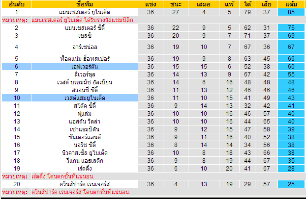Select highlighted team เอฟเวอร์ตัน

click(85, 67)
